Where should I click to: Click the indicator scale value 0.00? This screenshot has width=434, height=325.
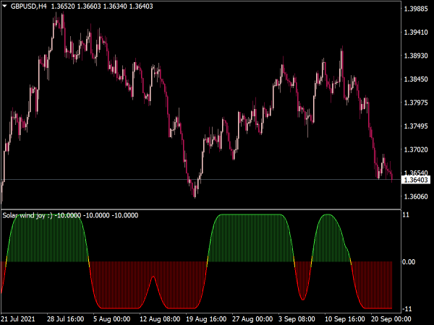[x=409, y=261]
